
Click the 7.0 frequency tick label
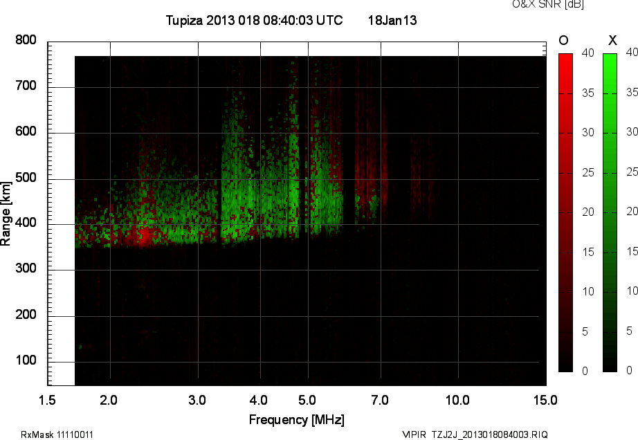pyautogui.click(x=380, y=401)
